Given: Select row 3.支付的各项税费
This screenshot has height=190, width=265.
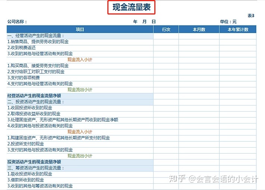Looking at the screenshot, I should (x=132, y=78).
